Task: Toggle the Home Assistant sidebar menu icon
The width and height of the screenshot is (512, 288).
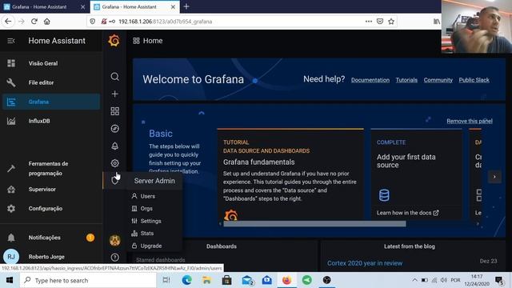Action: pyautogui.click(x=10, y=41)
